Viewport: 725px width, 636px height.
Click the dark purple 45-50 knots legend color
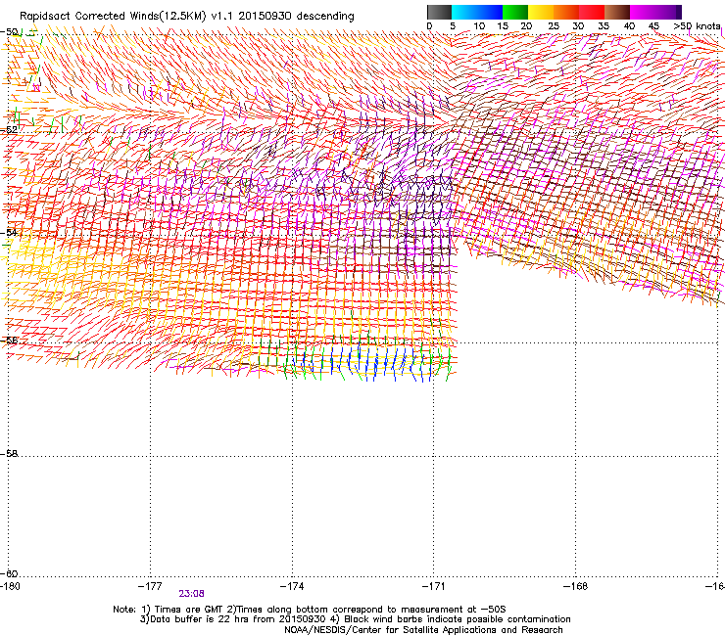(668, 12)
